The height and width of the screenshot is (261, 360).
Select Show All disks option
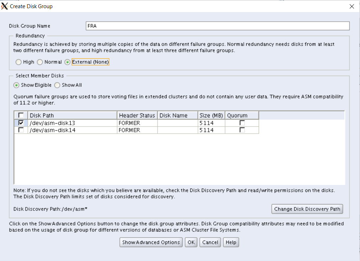[57, 85]
